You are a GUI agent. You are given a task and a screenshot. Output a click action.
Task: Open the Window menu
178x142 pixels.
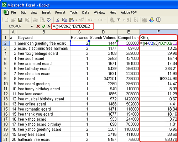[99, 12]
